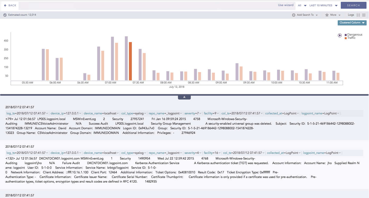Open the More menu
The image size is (369, 198).
(335, 15)
